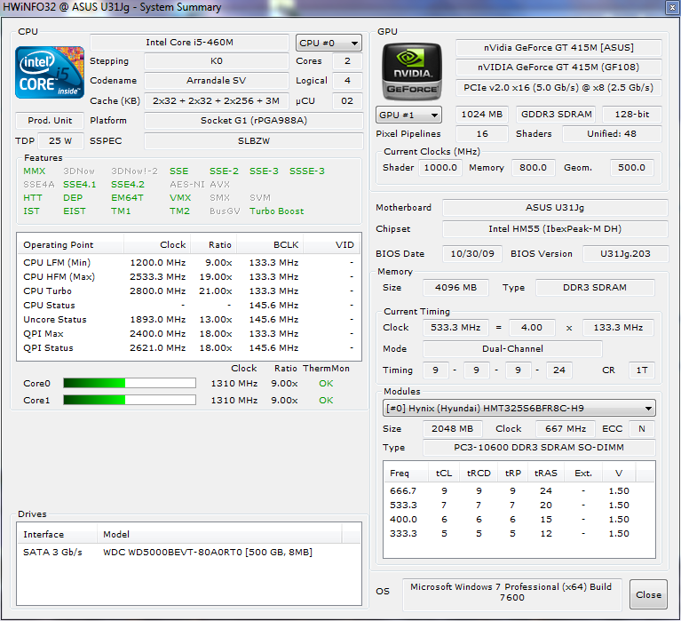Click the Prod. Unit button
The width and height of the screenshot is (681, 621).
click(50, 120)
